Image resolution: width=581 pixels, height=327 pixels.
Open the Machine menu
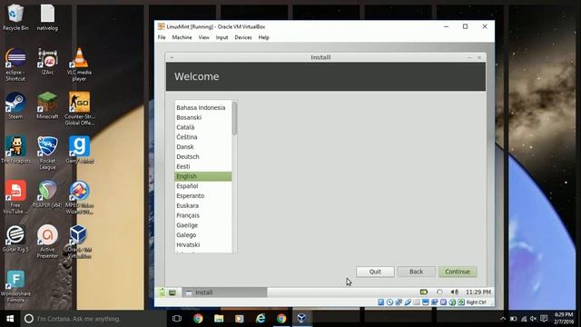(x=182, y=37)
